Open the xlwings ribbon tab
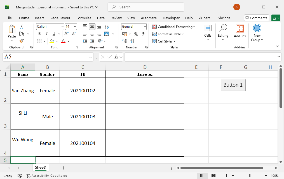Viewport: 284px width, 179px height. tap(224, 18)
